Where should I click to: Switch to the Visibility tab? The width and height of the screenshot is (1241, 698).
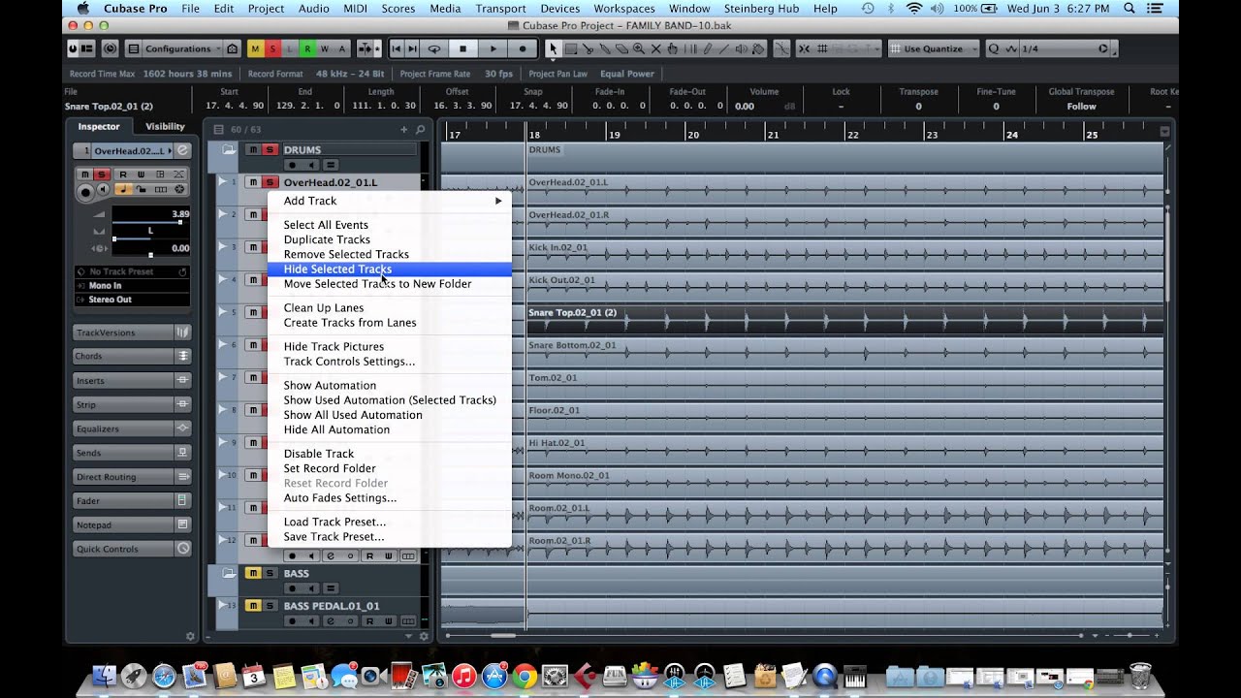coord(165,126)
